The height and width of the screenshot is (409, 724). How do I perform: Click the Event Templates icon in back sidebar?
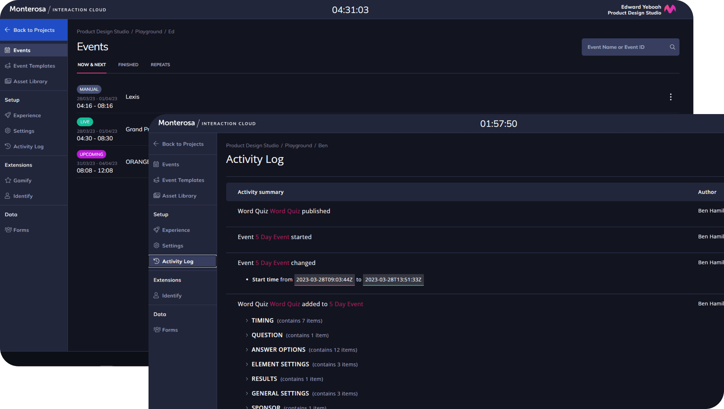coord(8,66)
